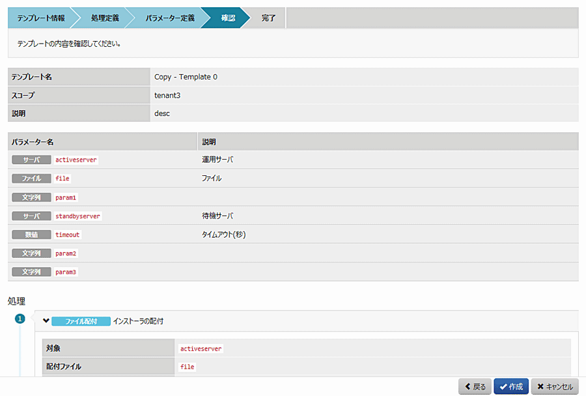Click the step number 1 circle
Screen dimensions: 586x396
pyautogui.click(x=20, y=319)
